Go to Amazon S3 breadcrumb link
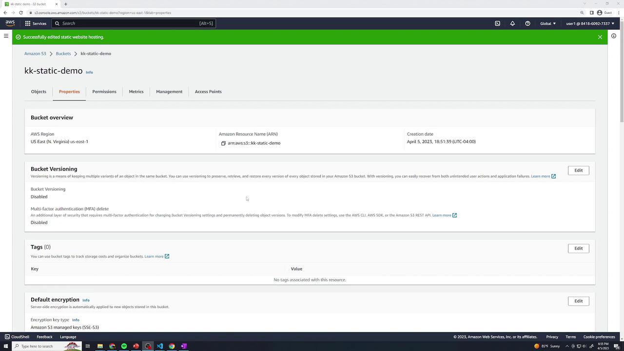The width and height of the screenshot is (624, 351). coord(35,54)
